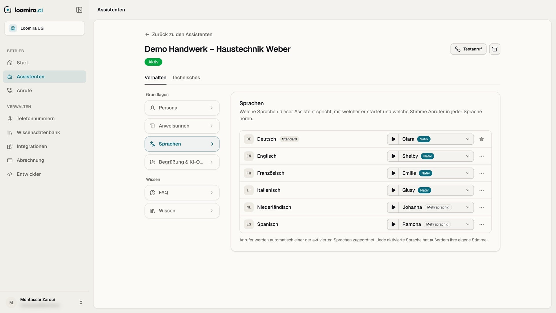Click the archive icon next to Testanruf
The width and height of the screenshot is (556, 313).
(495, 49)
